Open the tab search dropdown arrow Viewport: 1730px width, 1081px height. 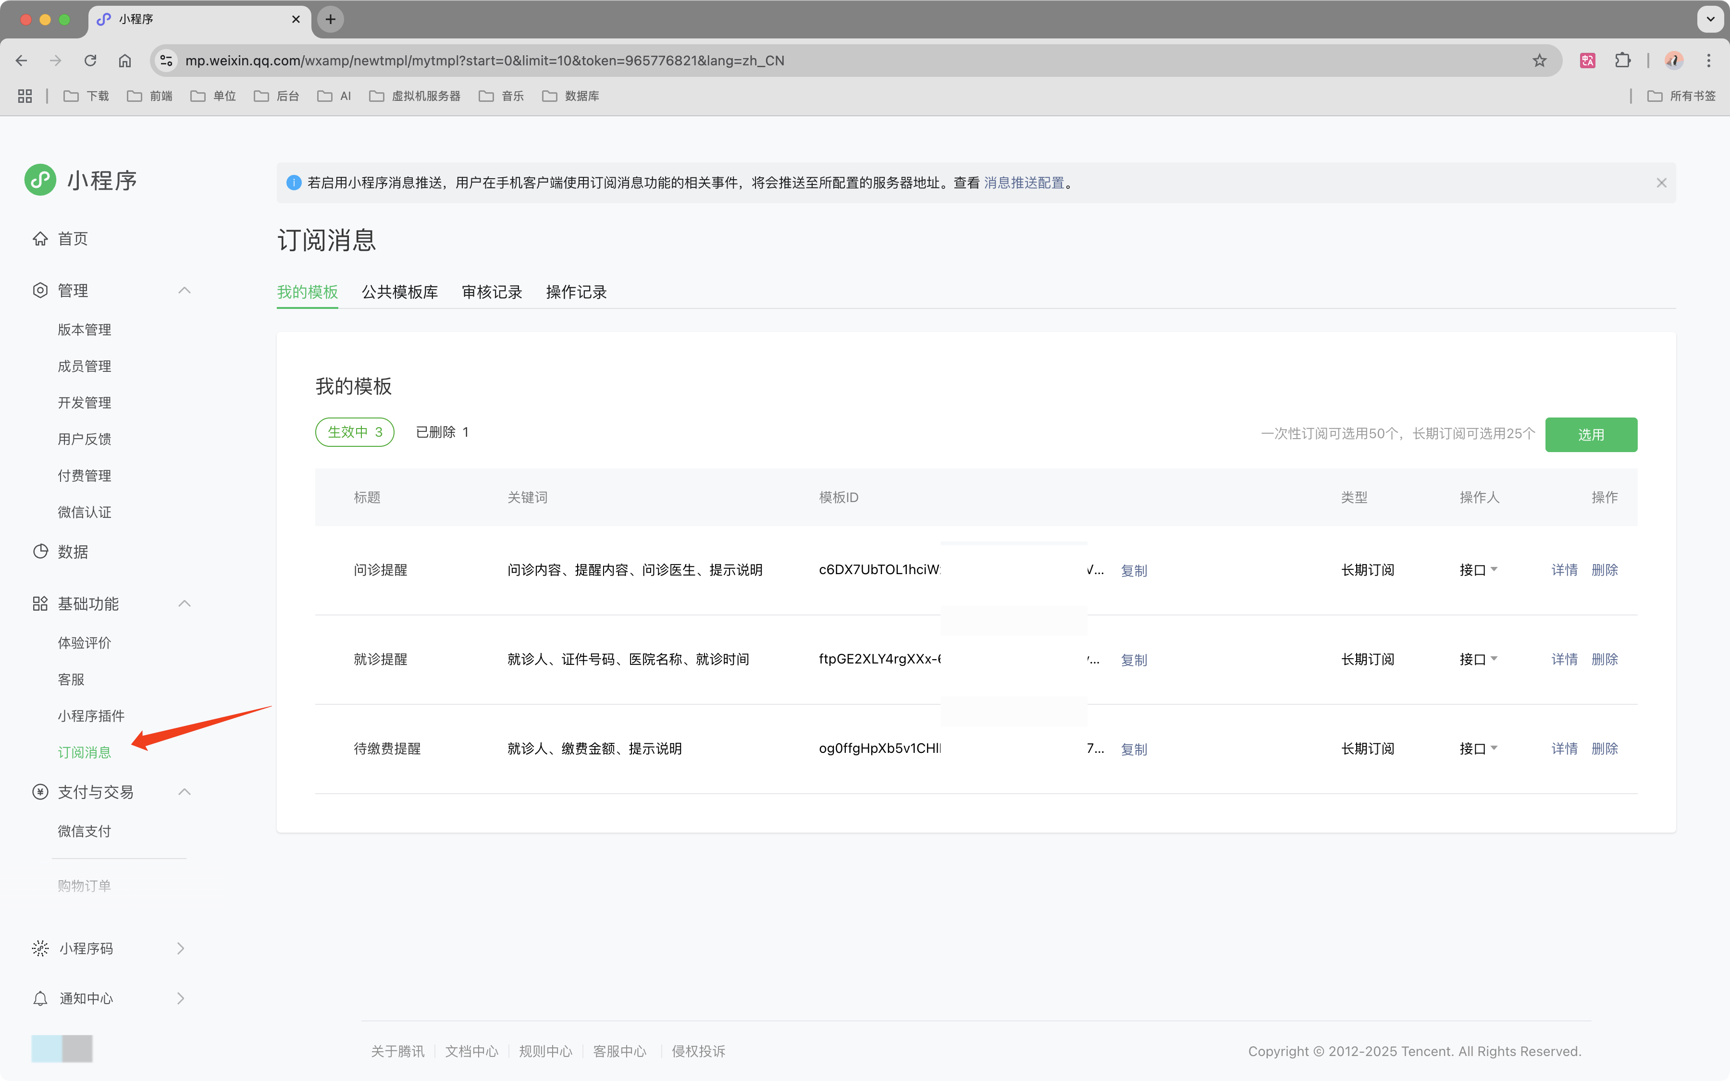[1710, 19]
